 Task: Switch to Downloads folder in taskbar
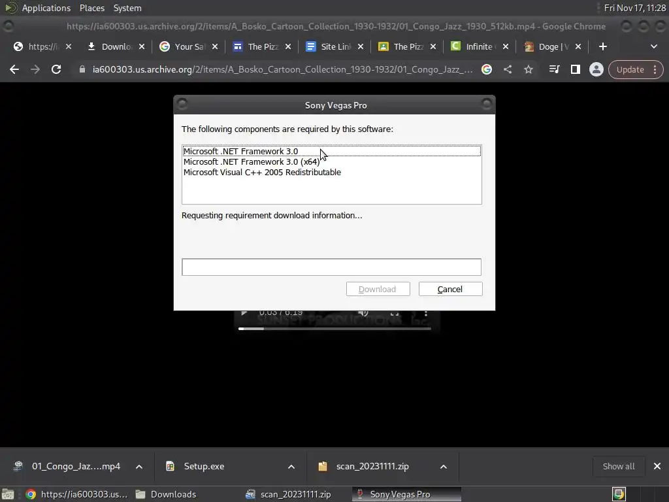pos(165,494)
